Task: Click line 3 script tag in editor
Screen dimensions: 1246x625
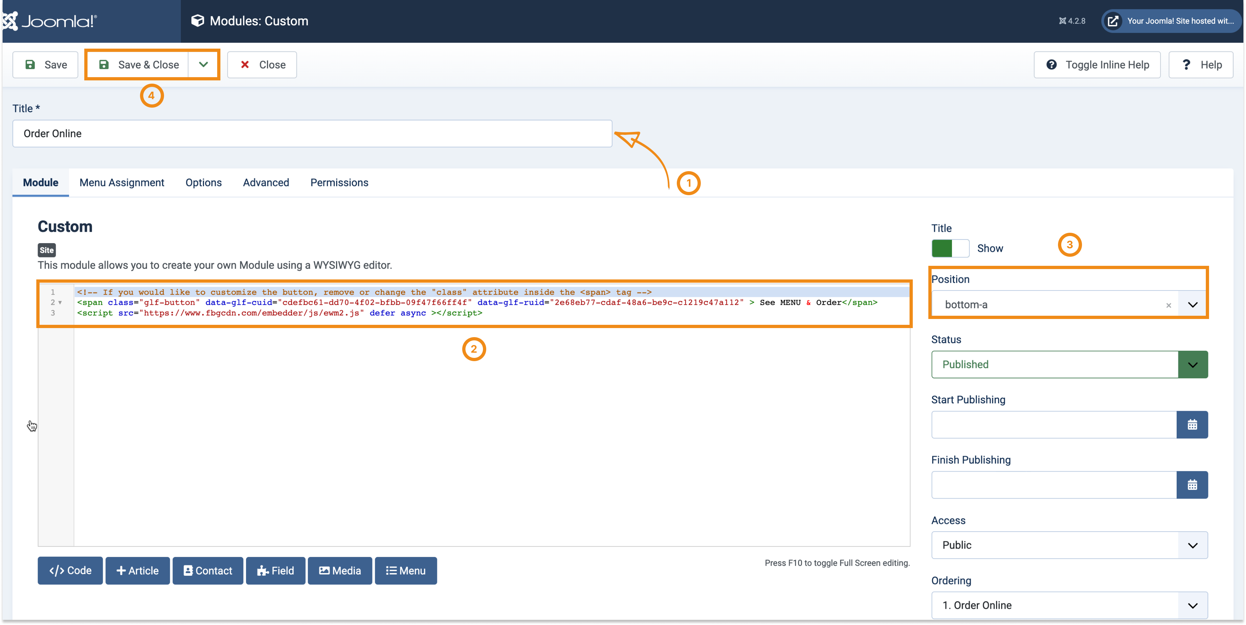Action: pos(280,313)
